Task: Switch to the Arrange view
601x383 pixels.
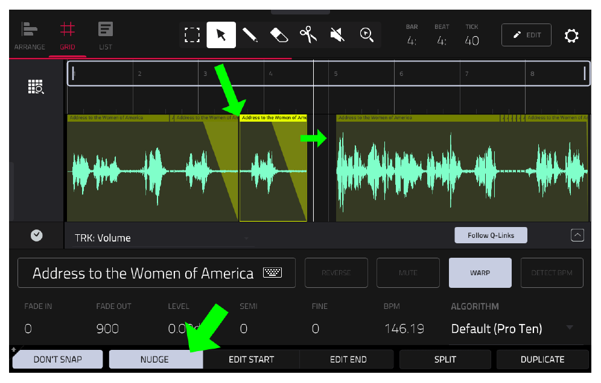Action: 30,36
